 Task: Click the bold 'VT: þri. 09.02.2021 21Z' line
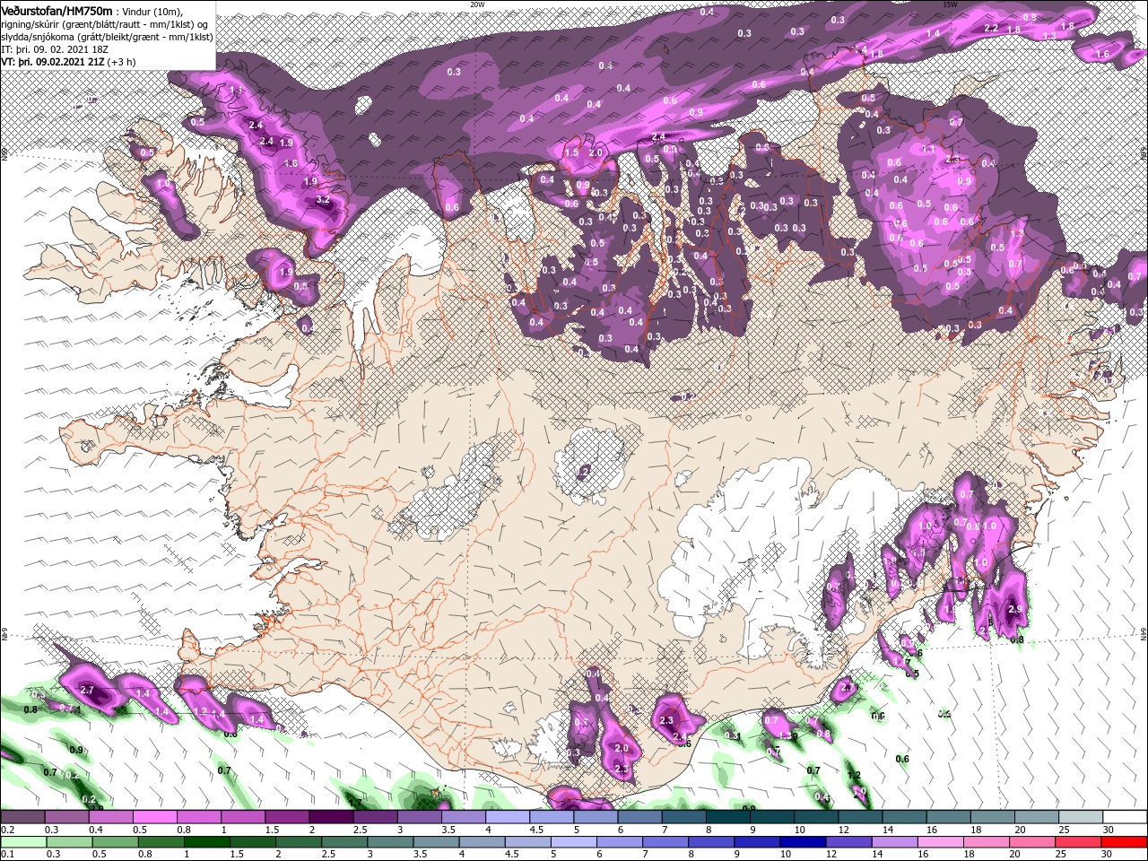coord(53,62)
